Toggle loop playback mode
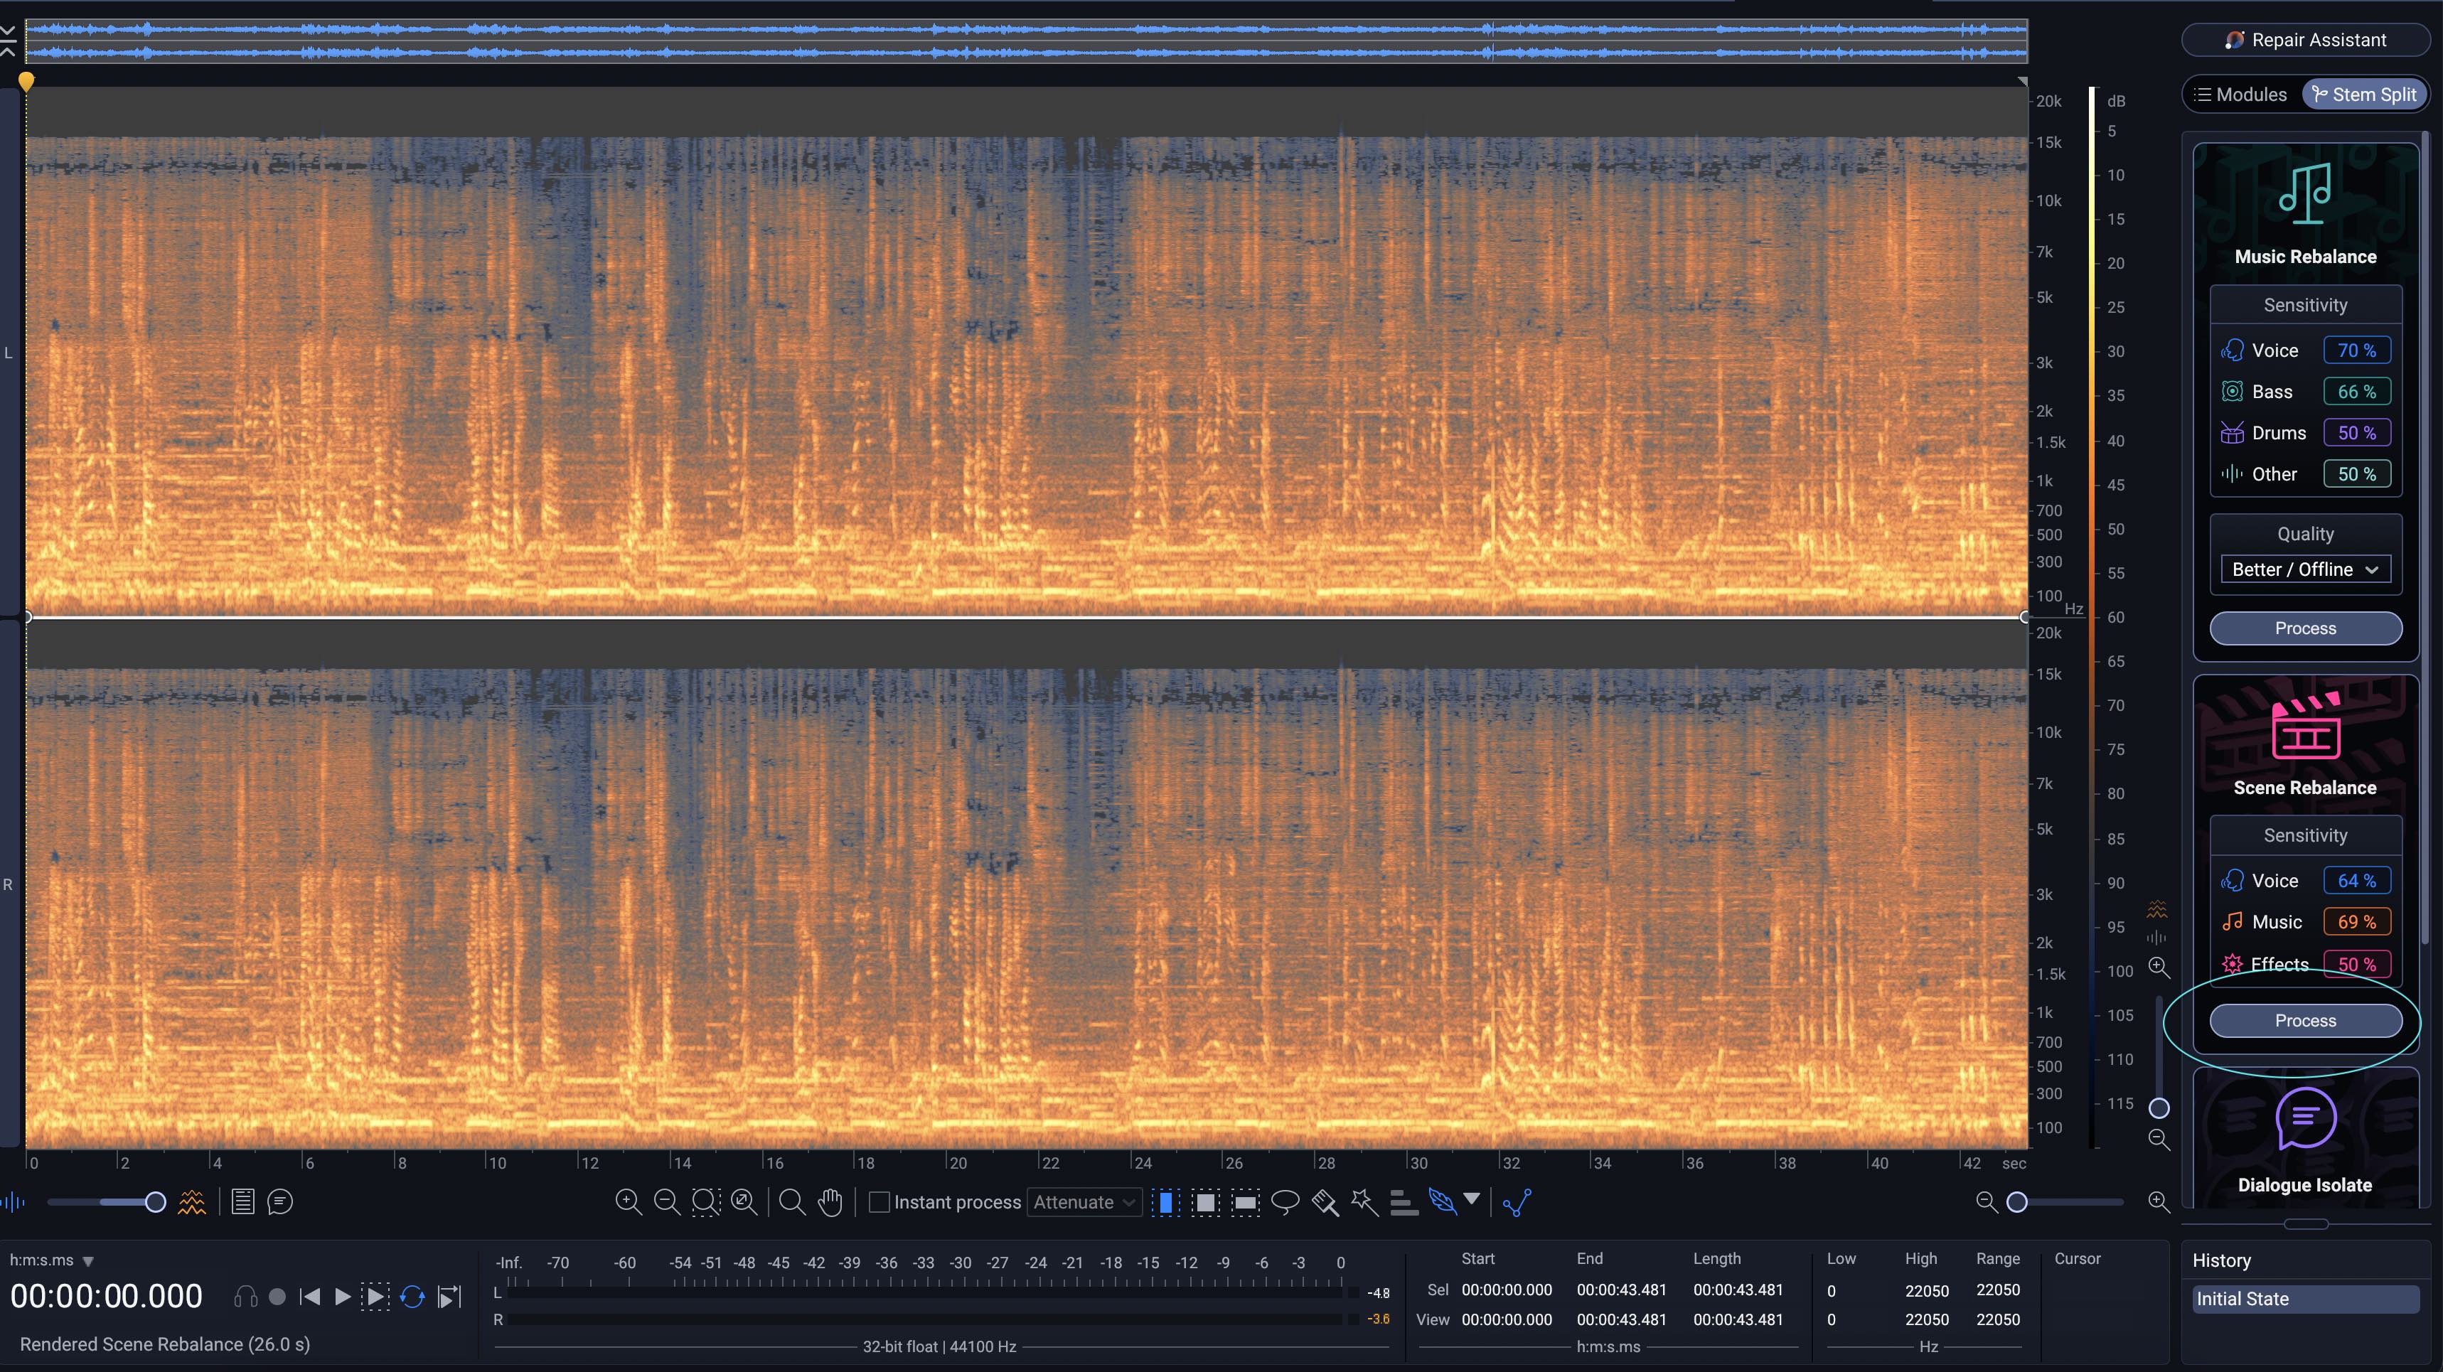This screenshot has width=2443, height=1372. click(412, 1296)
